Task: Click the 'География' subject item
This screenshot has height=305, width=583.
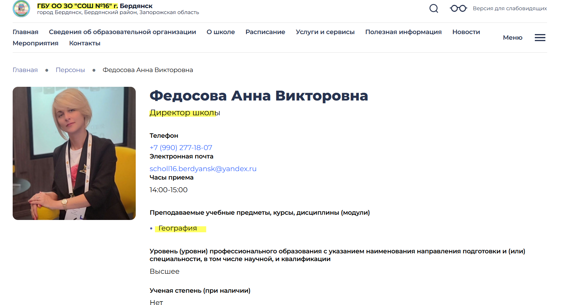Action: [x=178, y=228]
